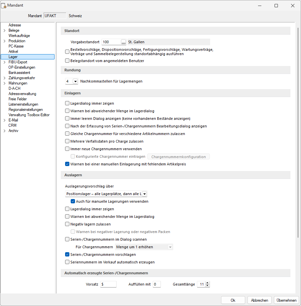The image size is (301, 306).
Task: Uncheck Serien-/Chargennummern vorschlagen
Action: pyautogui.click(x=67, y=255)
